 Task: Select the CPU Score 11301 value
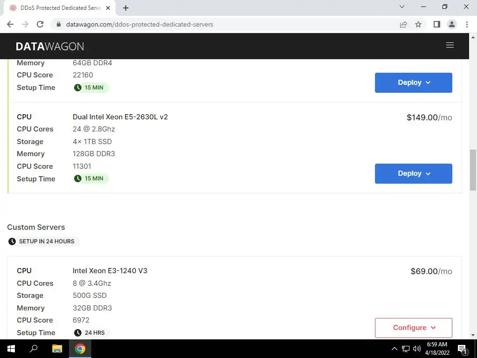(82, 166)
